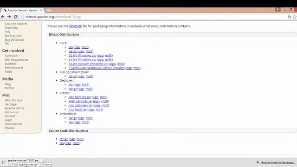The height and width of the screenshot is (167, 297).
Task: Download 32-bit/64-bit Windows Service Installer
Action: 97,68
